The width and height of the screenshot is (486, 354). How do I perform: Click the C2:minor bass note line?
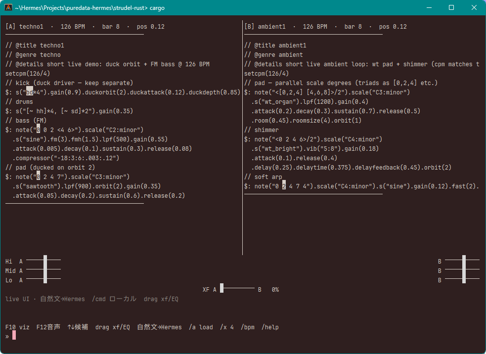(x=74, y=130)
